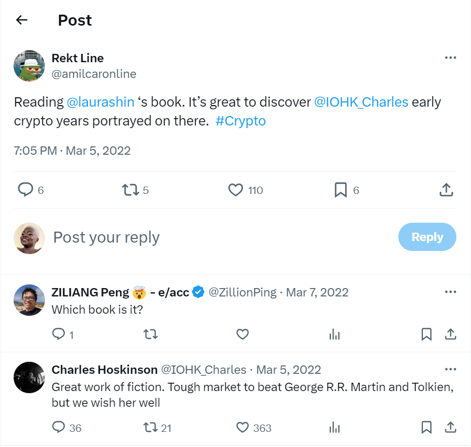The width and height of the screenshot is (471, 447).
Task: Like ZILIANG Peng's reply
Action: coord(243,334)
